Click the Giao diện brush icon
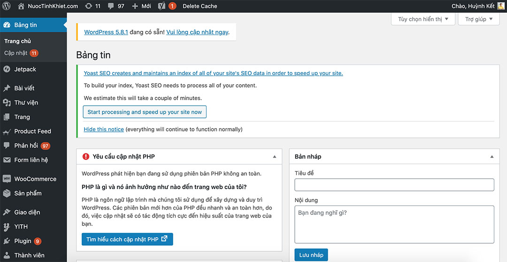The width and height of the screenshot is (507, 262). pos(7,212)
